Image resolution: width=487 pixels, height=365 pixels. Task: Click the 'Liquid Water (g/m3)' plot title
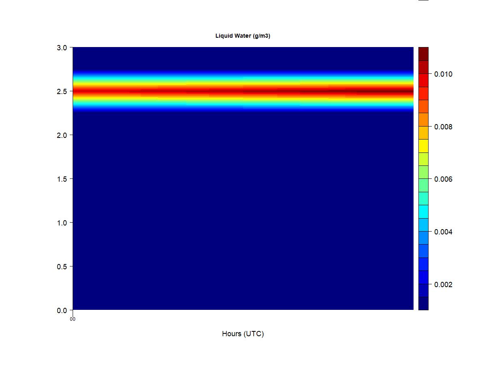click(x=243, y=36)
